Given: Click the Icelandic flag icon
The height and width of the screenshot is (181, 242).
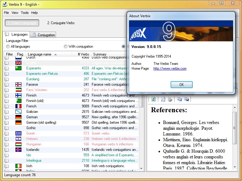Looking at the screenshot, I should point(18,150).
